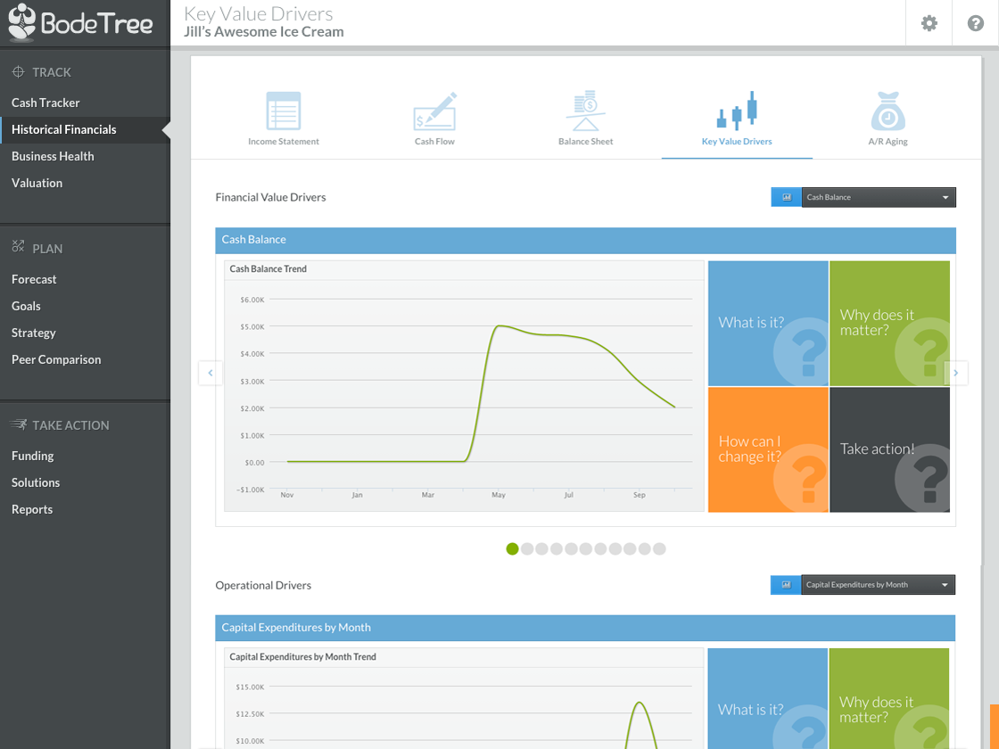Open Funding in sidebar
Screen dimensions: 999x749
[x=32, y=456]
